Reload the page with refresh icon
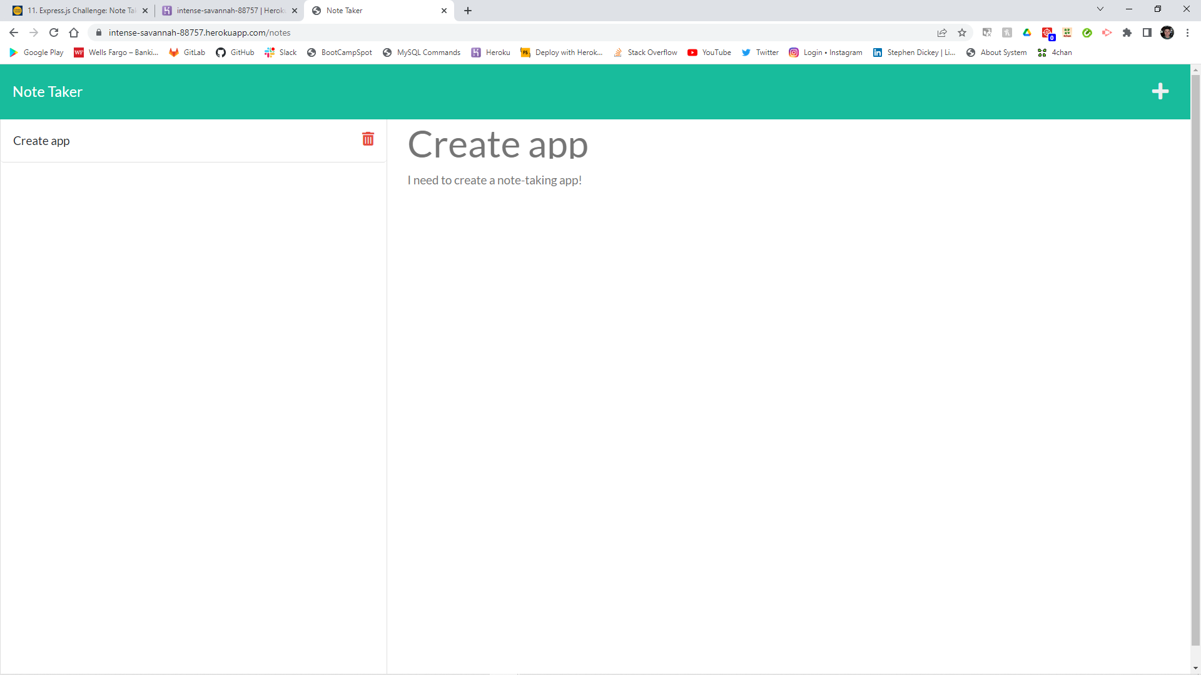Viewport: 1201px width, 675px height. pyautogui.click(x=54, y=32)
